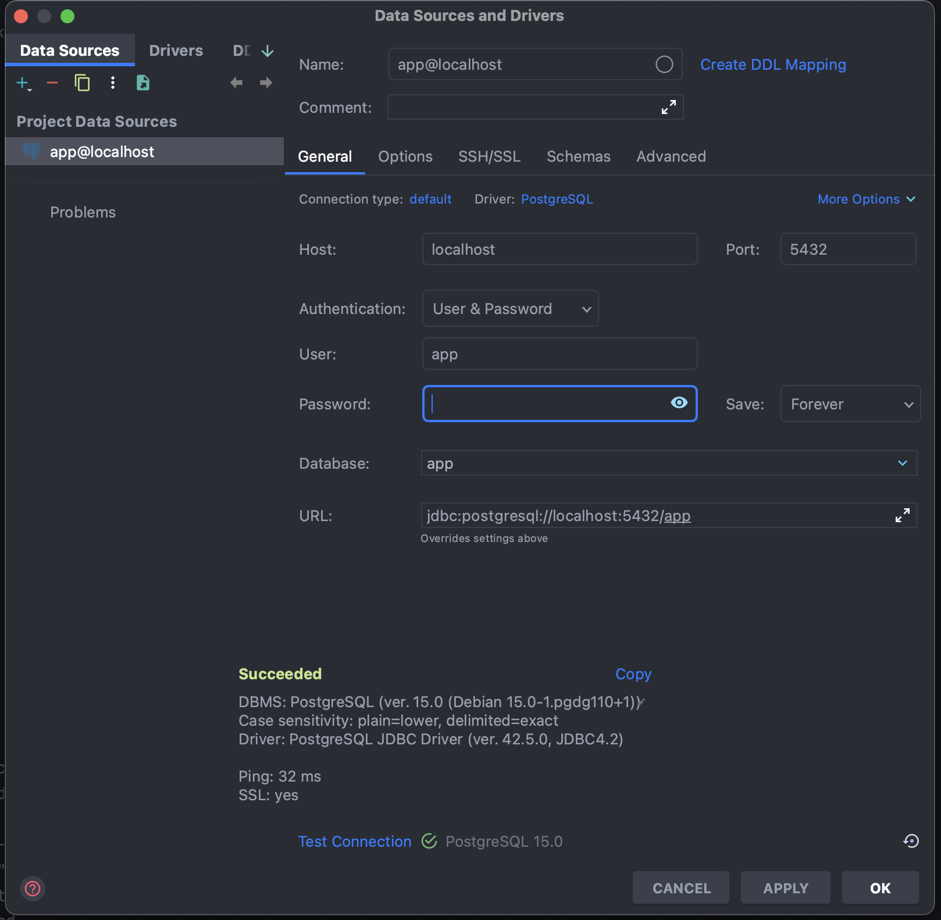
Task: Navigate forward with right arrow icon
Action: click(x=266, y=83)
